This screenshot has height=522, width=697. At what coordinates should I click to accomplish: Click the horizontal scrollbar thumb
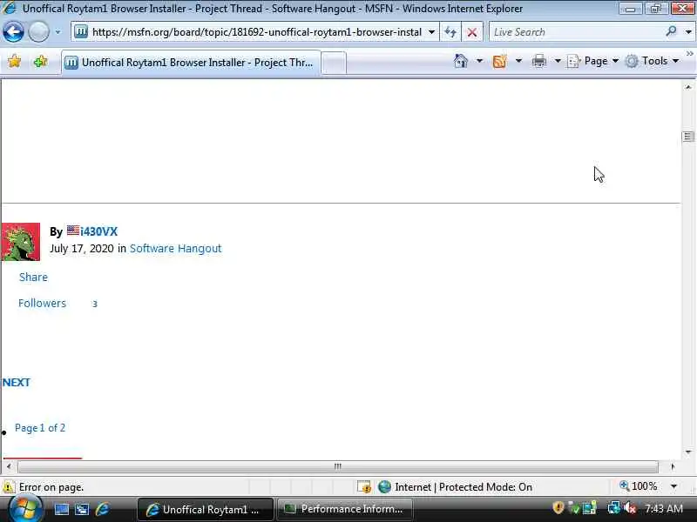pyautogui.click(x=338, y=466)
